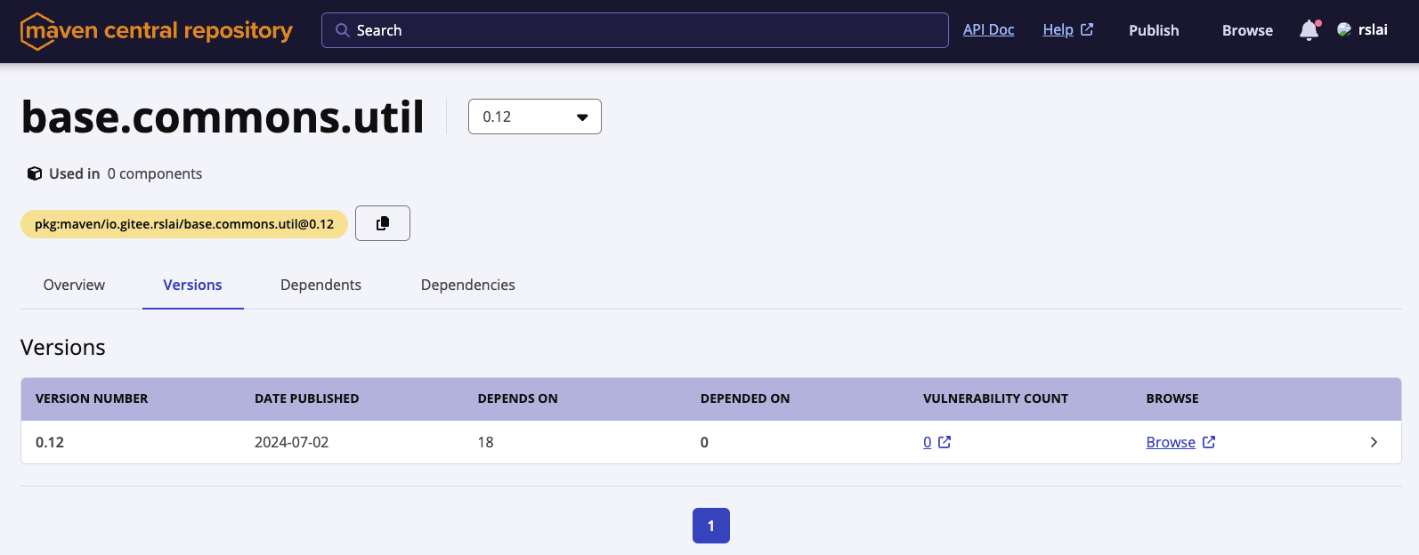Click the search magnifier icon
The height and width of the screenshot is (555, 1419).
342,30
